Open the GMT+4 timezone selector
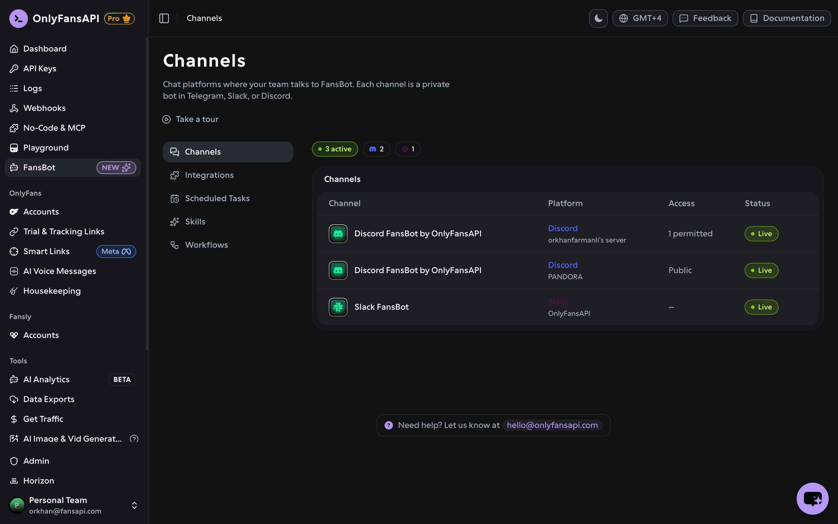Viewport: 838px width, 524px height. 640,18
